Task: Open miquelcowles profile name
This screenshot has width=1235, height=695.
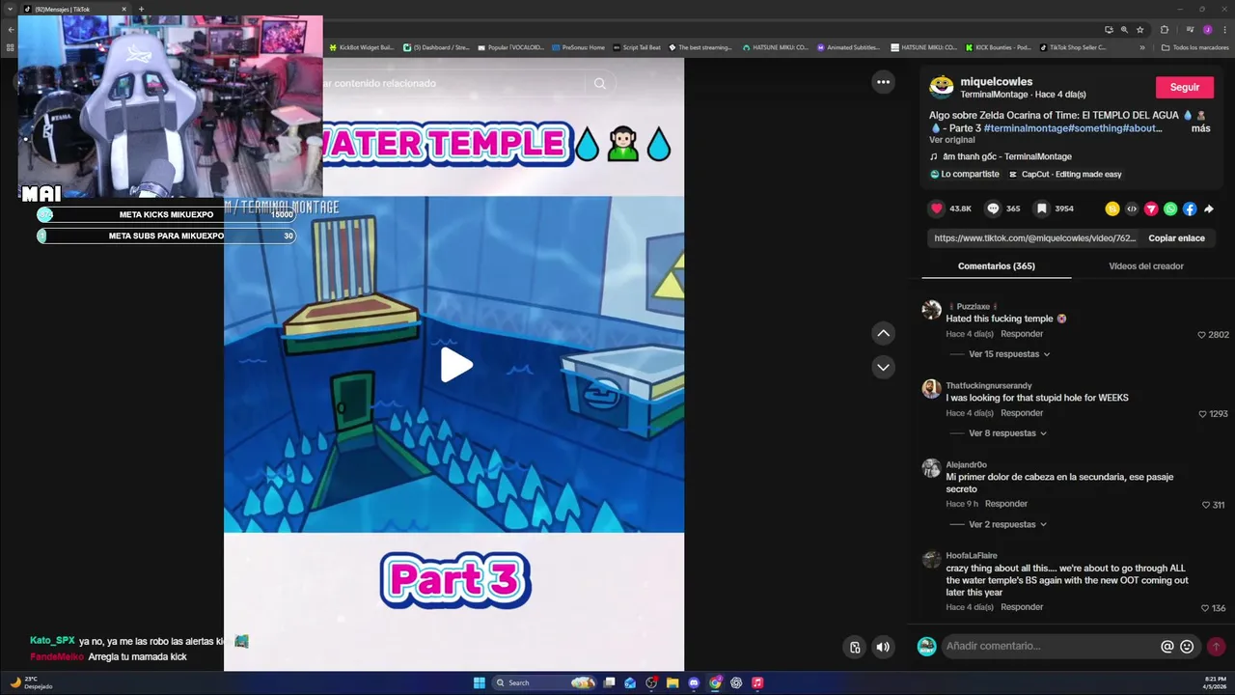Action: tap(996, 82)
